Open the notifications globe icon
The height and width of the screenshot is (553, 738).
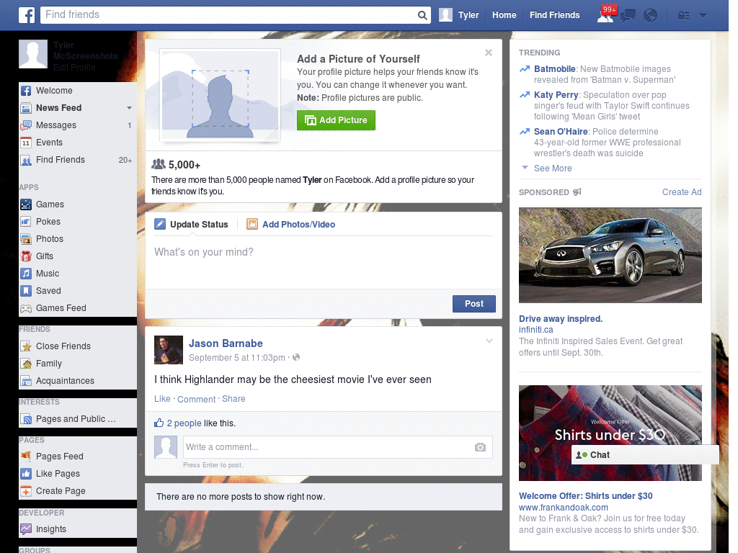pos(650,16)
